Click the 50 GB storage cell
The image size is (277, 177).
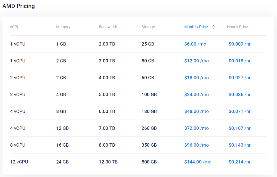(148, 61)
